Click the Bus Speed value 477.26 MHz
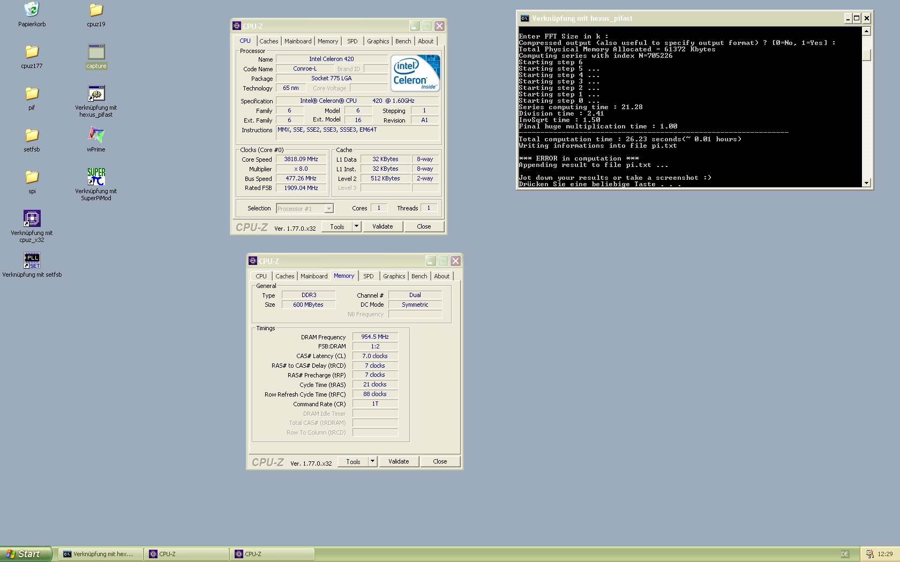 301,178
